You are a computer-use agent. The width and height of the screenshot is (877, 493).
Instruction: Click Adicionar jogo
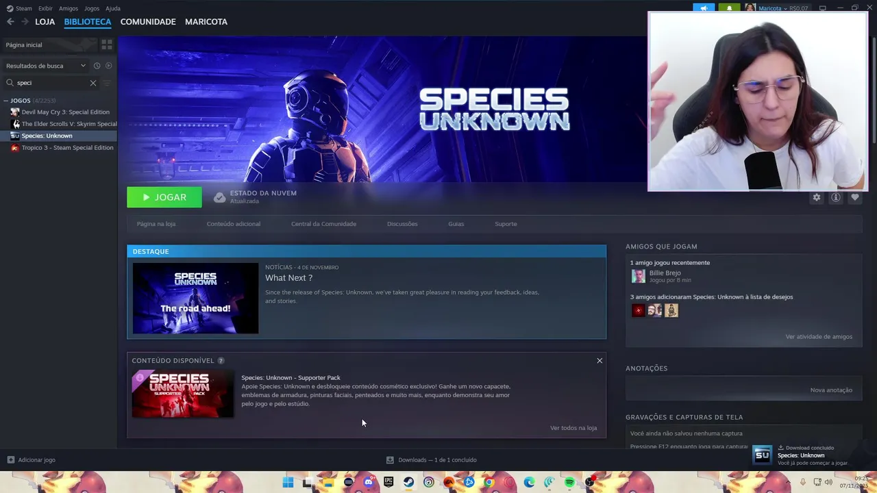coord(31,460)
